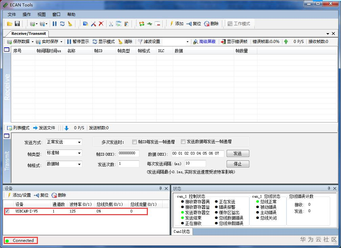The height and width of the screenshot is (248, 341).
Task: Switch to 列表模式 list mode
Action: point(18,128)
